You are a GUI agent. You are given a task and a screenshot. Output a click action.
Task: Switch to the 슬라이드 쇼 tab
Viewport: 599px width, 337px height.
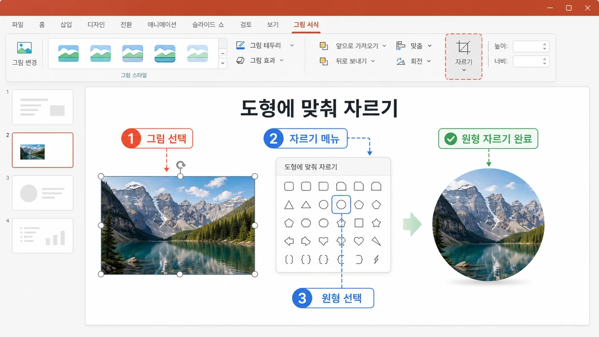(x=208, y=25)
